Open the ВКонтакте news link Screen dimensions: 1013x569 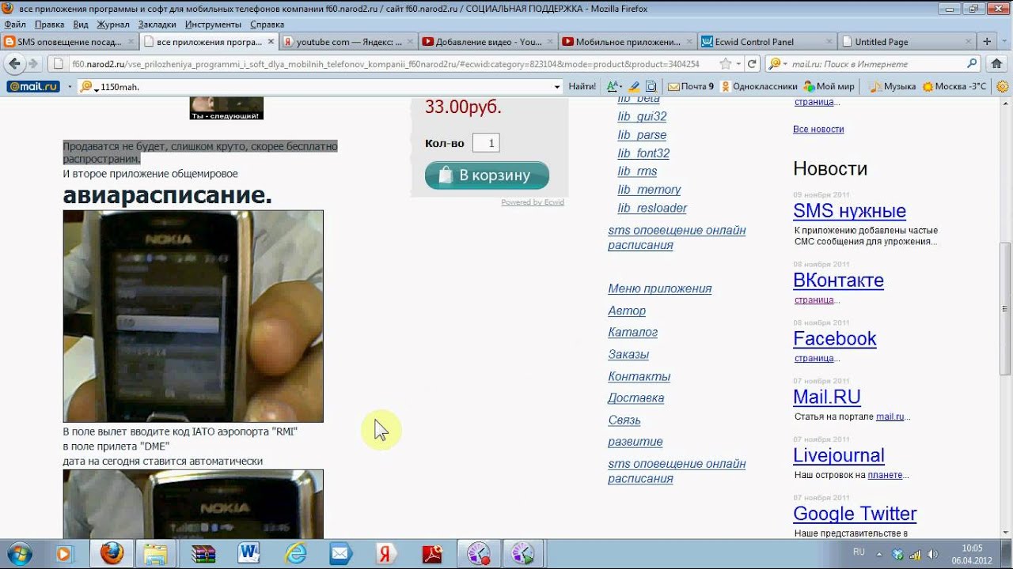click(838, 281)
